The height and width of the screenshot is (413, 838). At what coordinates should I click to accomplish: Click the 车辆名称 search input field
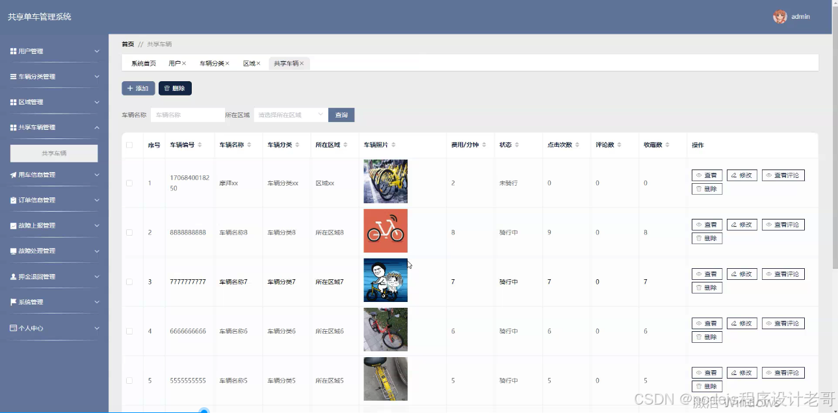(x=187, y=115)
